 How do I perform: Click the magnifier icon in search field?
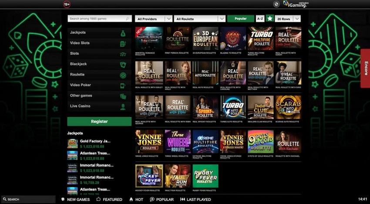[x=128, y=19]
